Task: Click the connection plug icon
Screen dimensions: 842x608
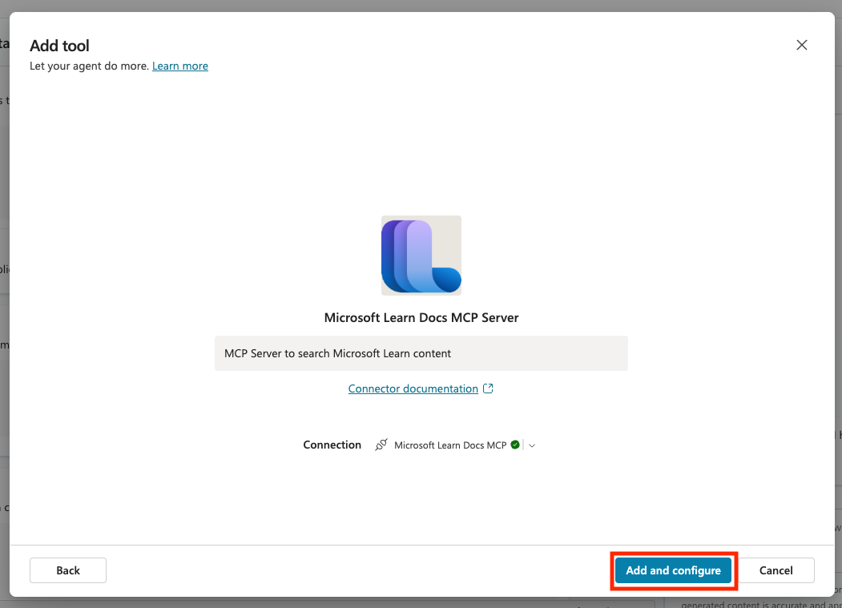Action: click(381, 445)
